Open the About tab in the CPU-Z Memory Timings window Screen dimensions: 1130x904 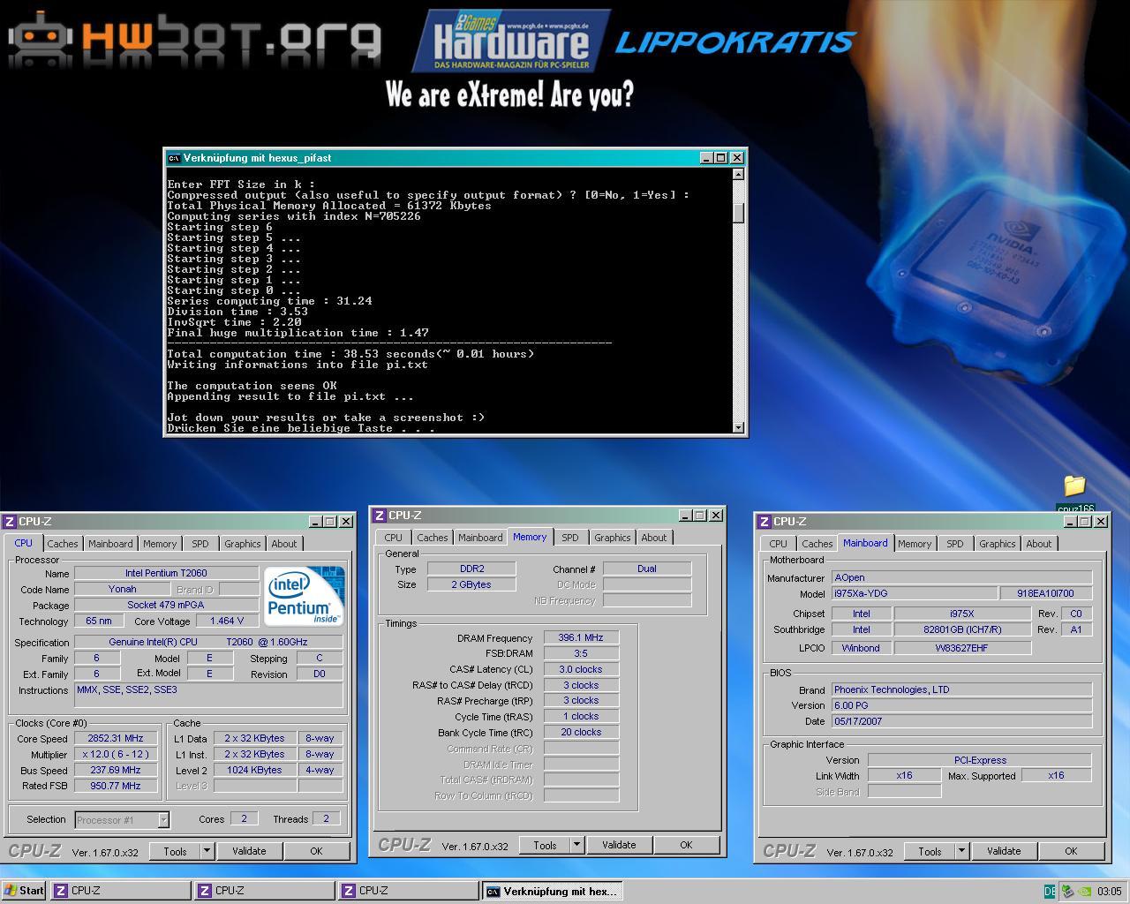coord(653,538)
